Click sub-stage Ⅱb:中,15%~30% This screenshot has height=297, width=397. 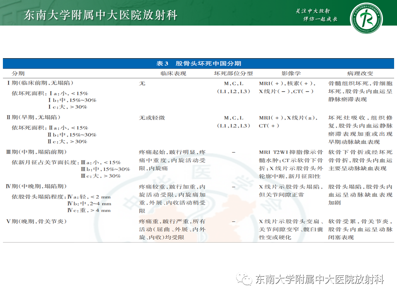(x=72, y=135)
